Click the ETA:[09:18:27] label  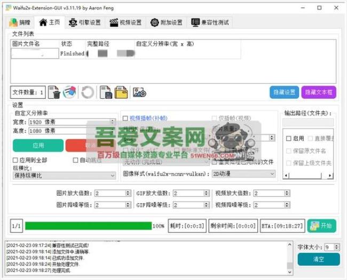[x=282, y=226]
